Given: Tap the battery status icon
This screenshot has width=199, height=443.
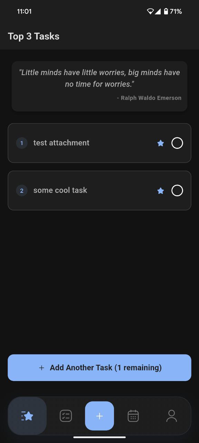Looking at the screenshot, I should [166, 11].
